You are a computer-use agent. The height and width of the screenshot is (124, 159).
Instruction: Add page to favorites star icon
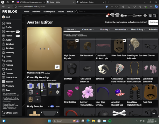(x=116, y=7)
